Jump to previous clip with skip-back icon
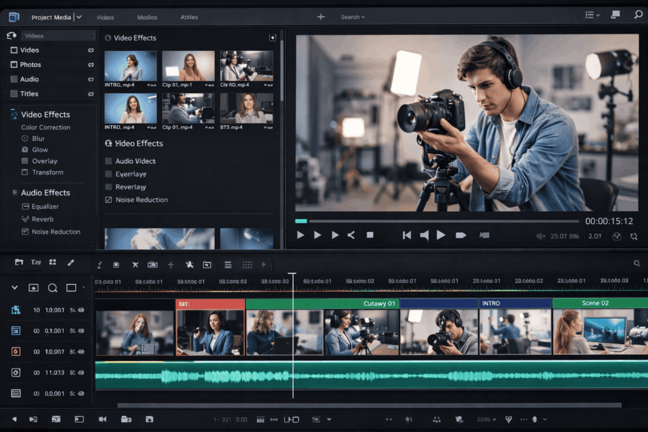 click(x=406, y=235)
